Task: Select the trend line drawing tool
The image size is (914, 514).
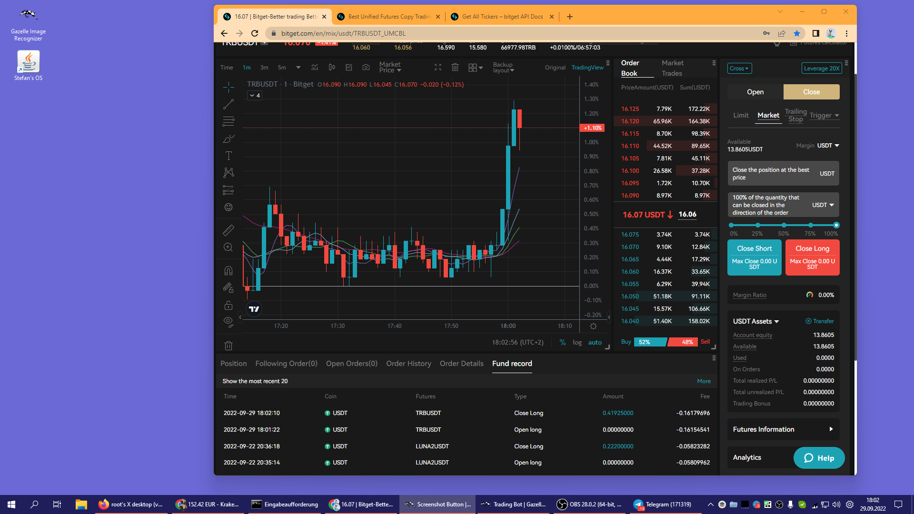Action: point(228,104)
